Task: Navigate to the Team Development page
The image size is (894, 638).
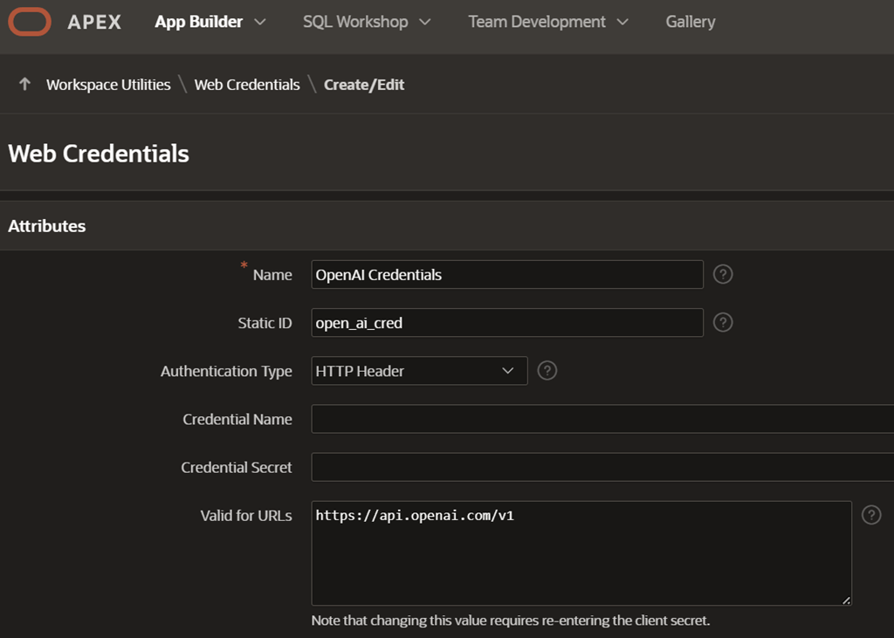Action: click(x=536, y=22)
